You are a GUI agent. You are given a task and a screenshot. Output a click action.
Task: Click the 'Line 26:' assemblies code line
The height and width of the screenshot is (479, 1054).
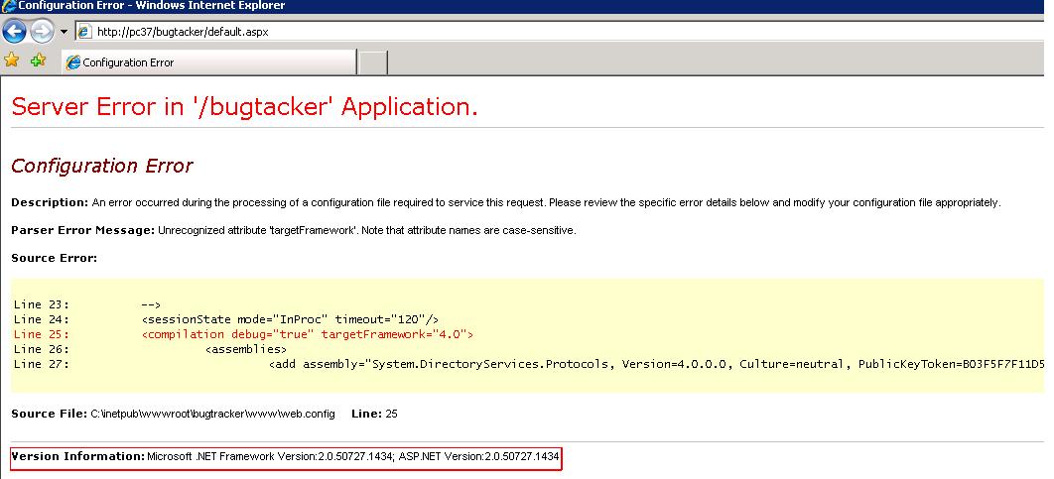150,349
